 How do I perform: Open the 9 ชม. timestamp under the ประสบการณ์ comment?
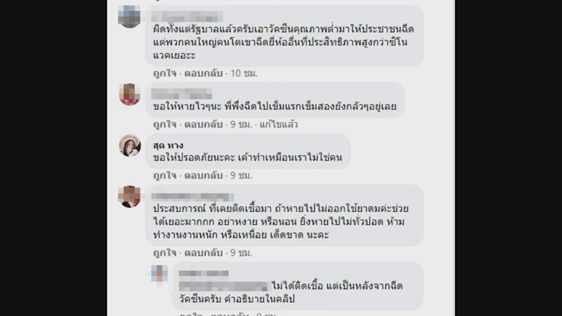click(x=241, y=253)
